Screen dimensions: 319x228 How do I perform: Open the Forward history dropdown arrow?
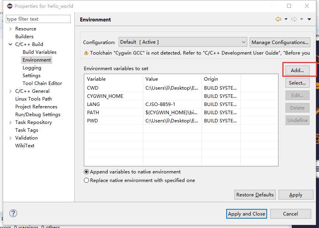[x=302, y=19]
